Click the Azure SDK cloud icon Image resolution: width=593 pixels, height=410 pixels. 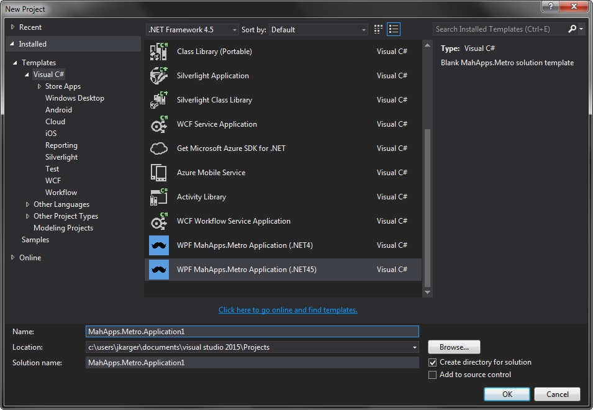point(159,148)
